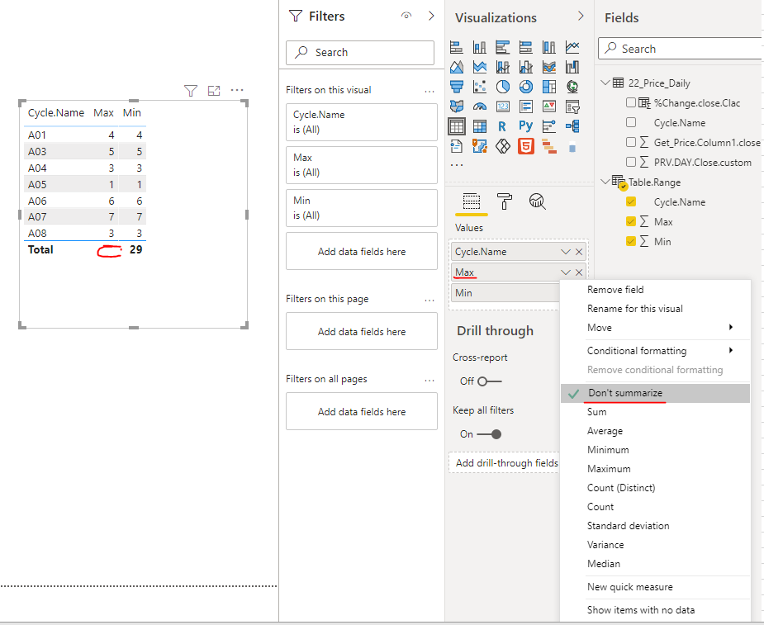Select the Slicer visual
Image resolution: width=764 pixels, height=625 pixels.
point(572,107)
